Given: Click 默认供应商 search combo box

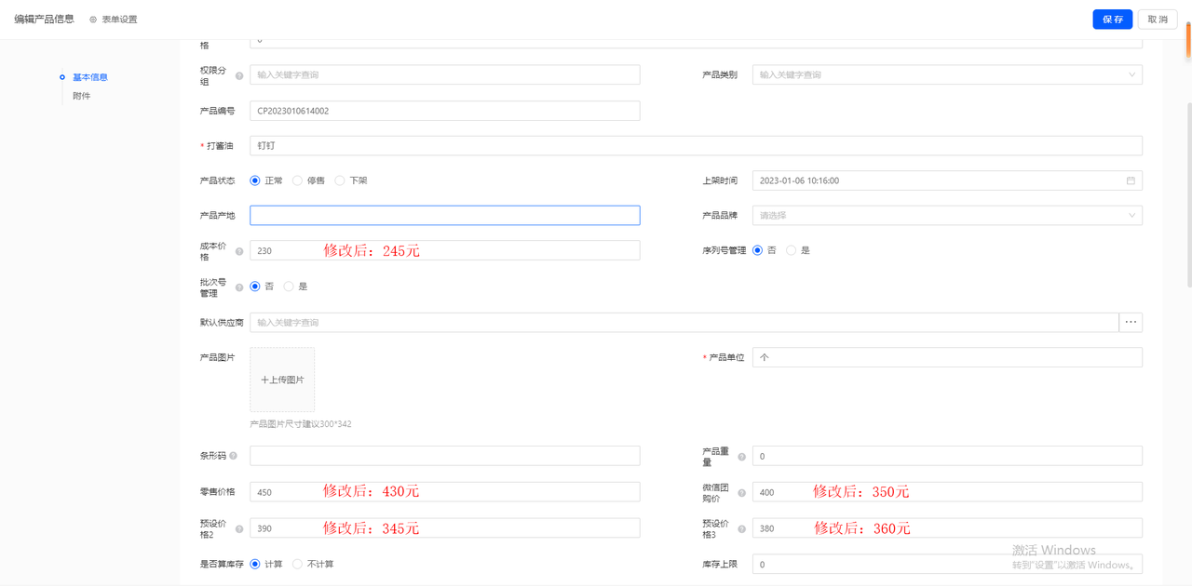Looking at the screenshot, I should pyautogui.click(x=684, y=322).
